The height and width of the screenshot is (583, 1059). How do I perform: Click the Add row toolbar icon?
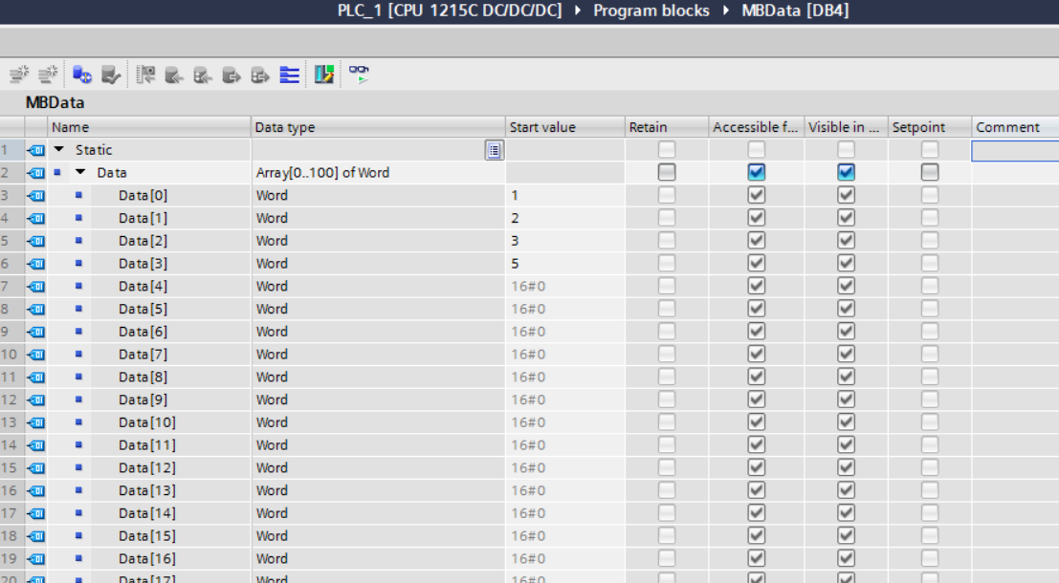(x=47, y=75)
